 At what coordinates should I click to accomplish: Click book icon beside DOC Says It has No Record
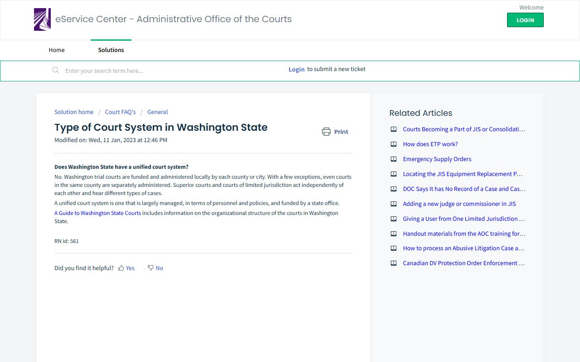coord(394,189)
